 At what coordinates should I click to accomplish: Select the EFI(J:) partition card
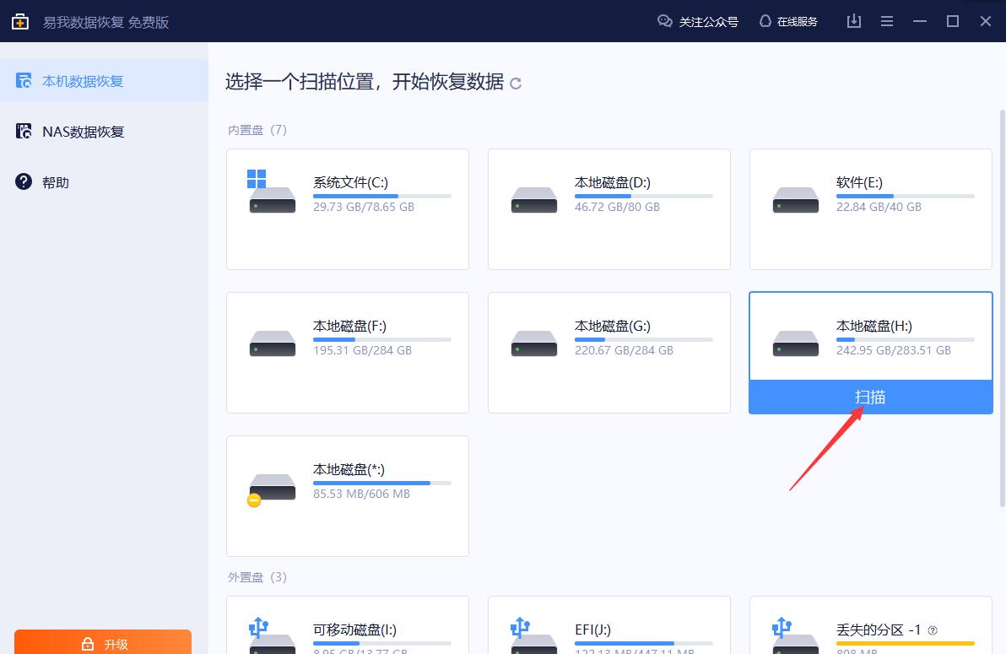coord(608,630)
